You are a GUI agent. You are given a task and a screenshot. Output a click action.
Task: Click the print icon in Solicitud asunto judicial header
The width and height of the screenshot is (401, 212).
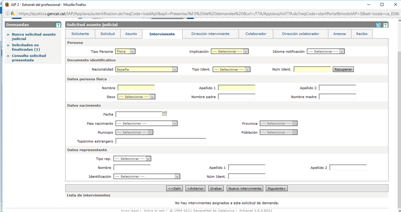click(378, 25)
